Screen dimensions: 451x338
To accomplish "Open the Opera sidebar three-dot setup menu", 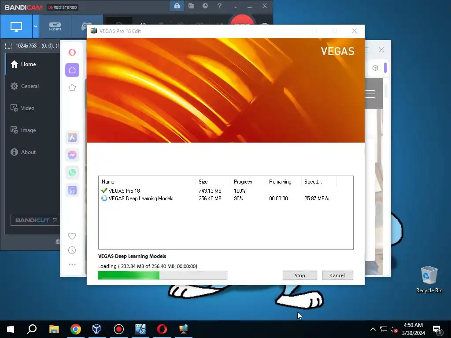I will [x=72, y=265].
